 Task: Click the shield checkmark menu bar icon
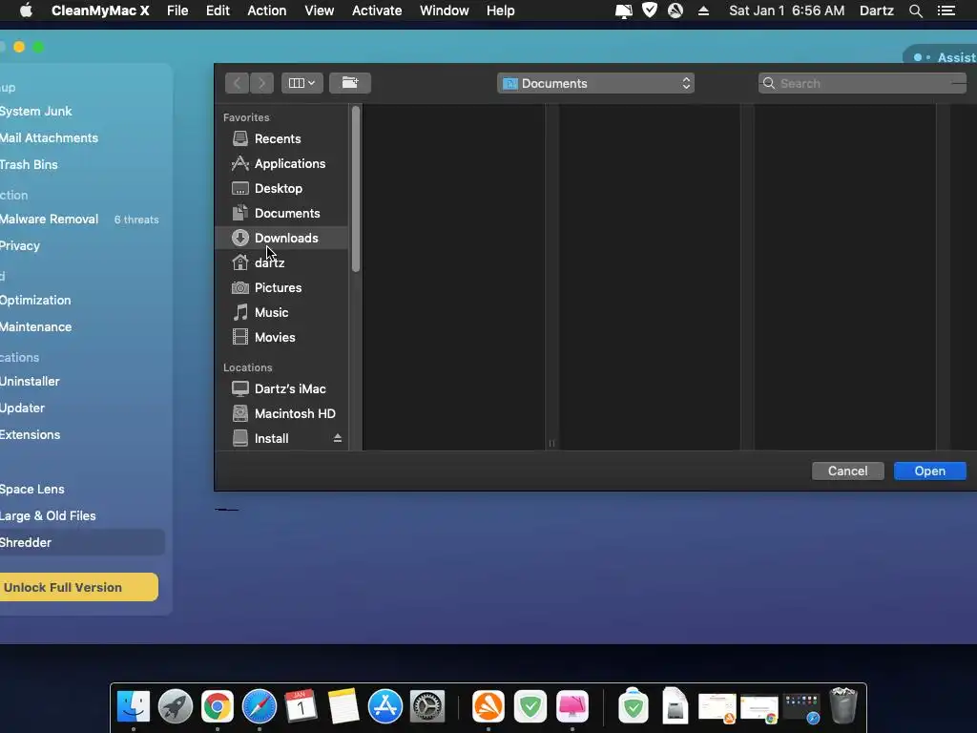pos(649,10)
